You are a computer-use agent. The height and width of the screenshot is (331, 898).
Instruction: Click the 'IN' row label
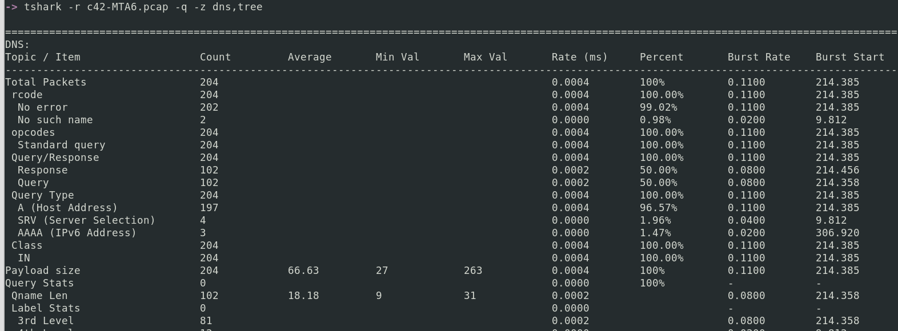pyautogui.click(x=24, y=258)
